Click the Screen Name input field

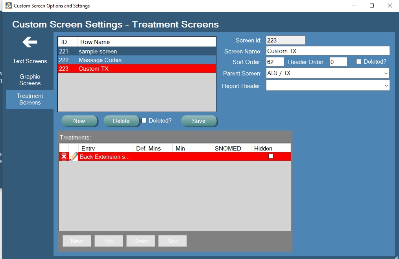(x=327, y=51)
